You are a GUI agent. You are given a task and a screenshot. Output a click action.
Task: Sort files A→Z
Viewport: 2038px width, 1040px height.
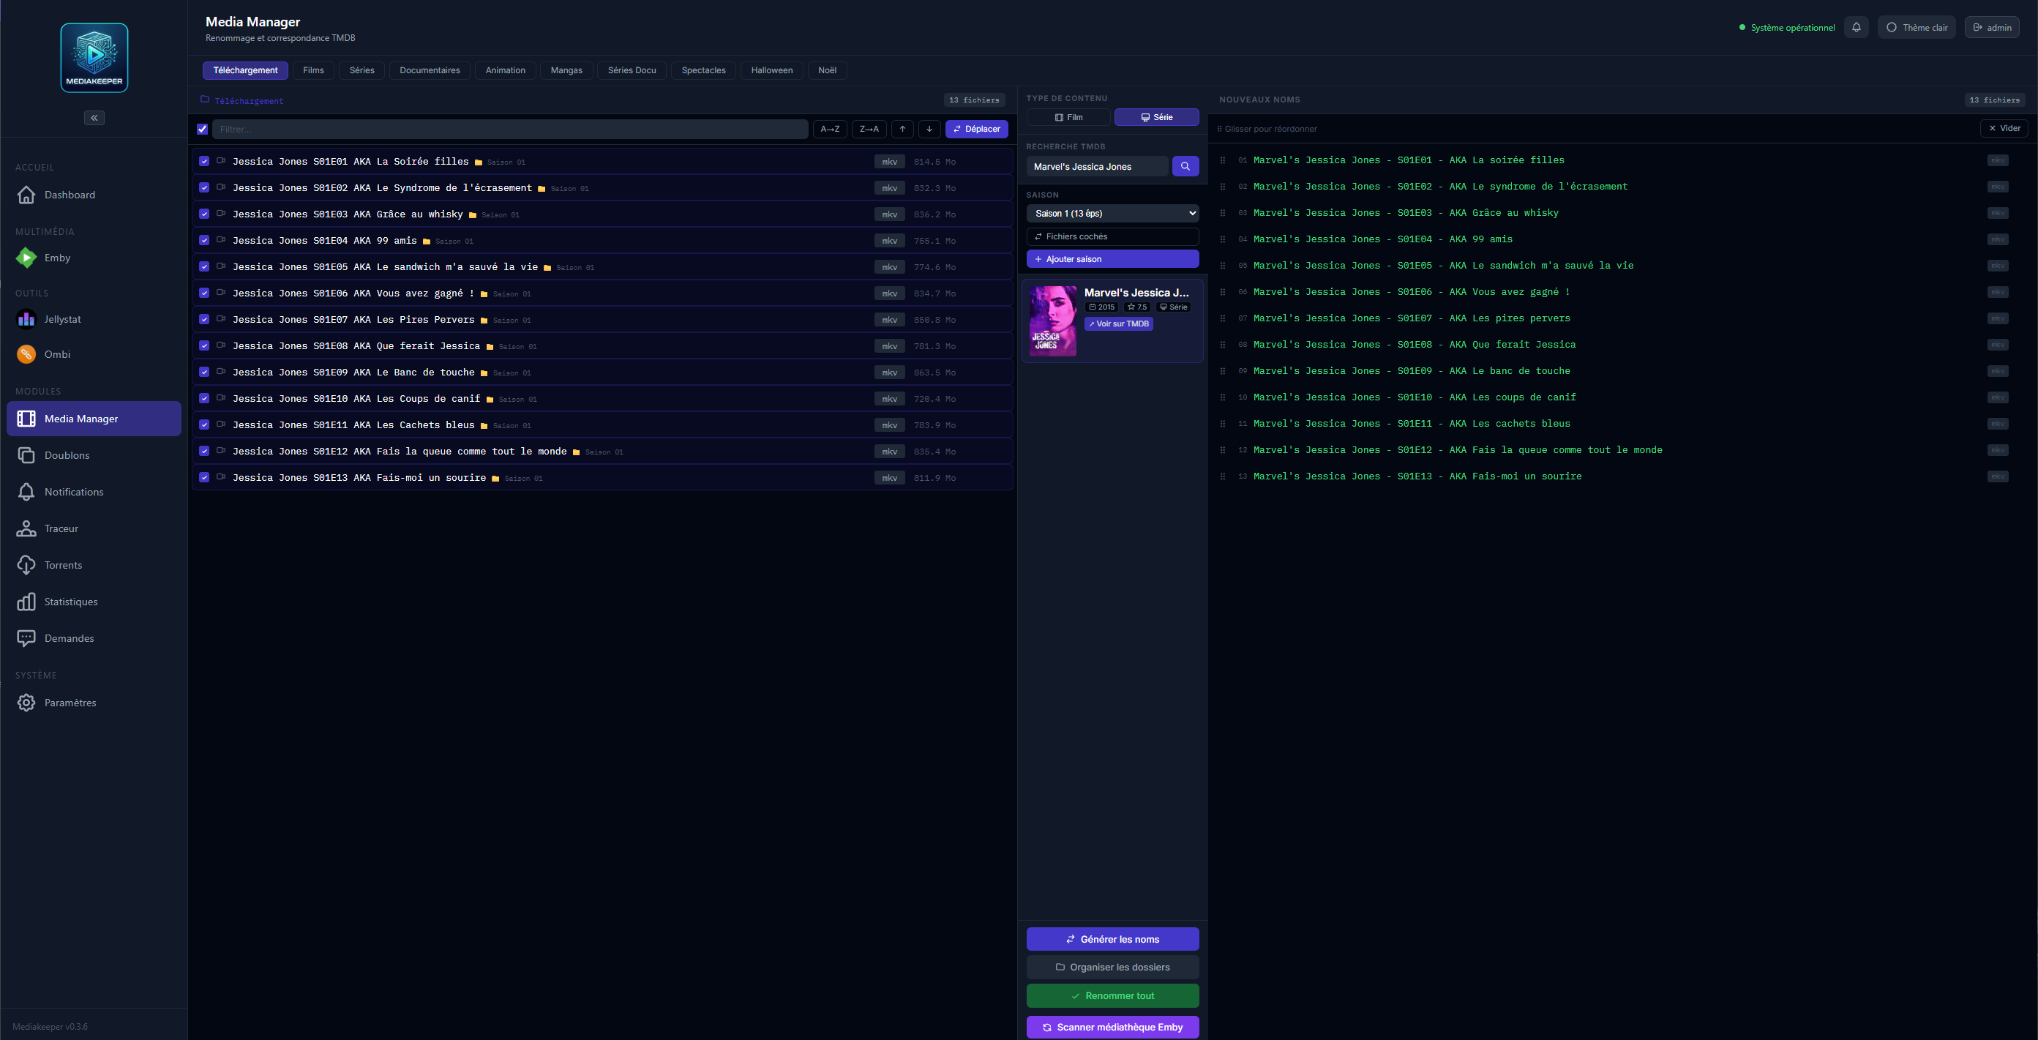click(x=830, y=129)
